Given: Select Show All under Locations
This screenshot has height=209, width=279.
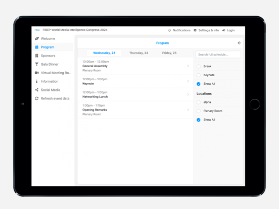Looking at the screenshot, I should pyautogui.click(x=199, y=120).
